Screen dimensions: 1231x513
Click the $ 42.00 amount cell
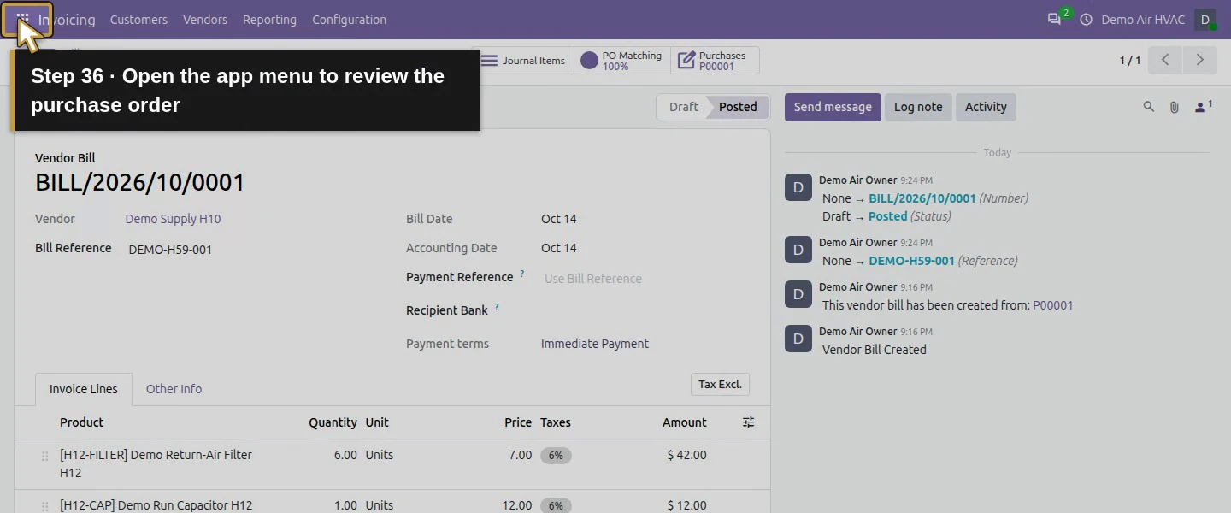coord(686,455)
